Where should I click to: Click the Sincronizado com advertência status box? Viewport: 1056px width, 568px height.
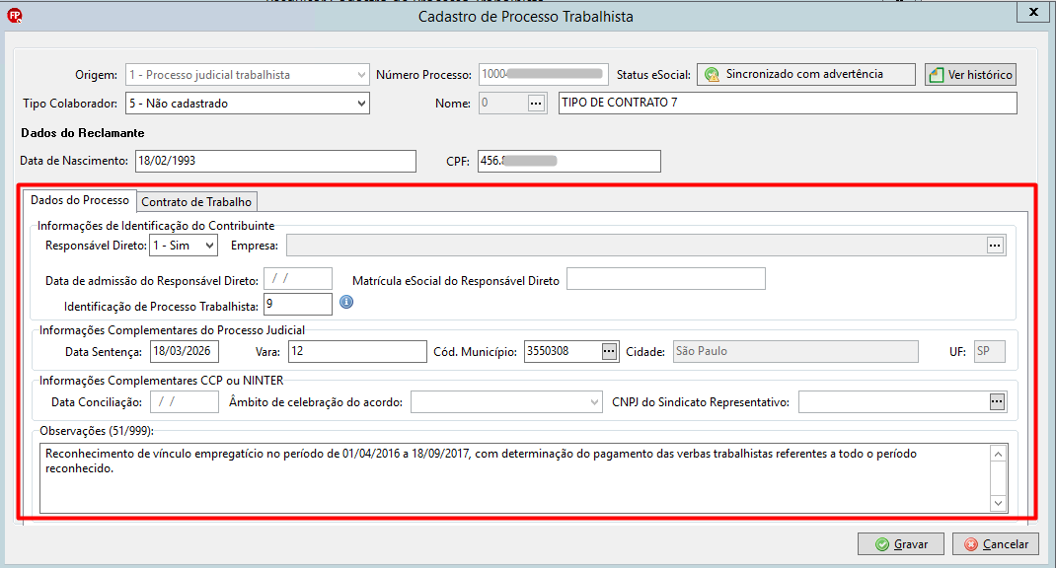[806, 75]
